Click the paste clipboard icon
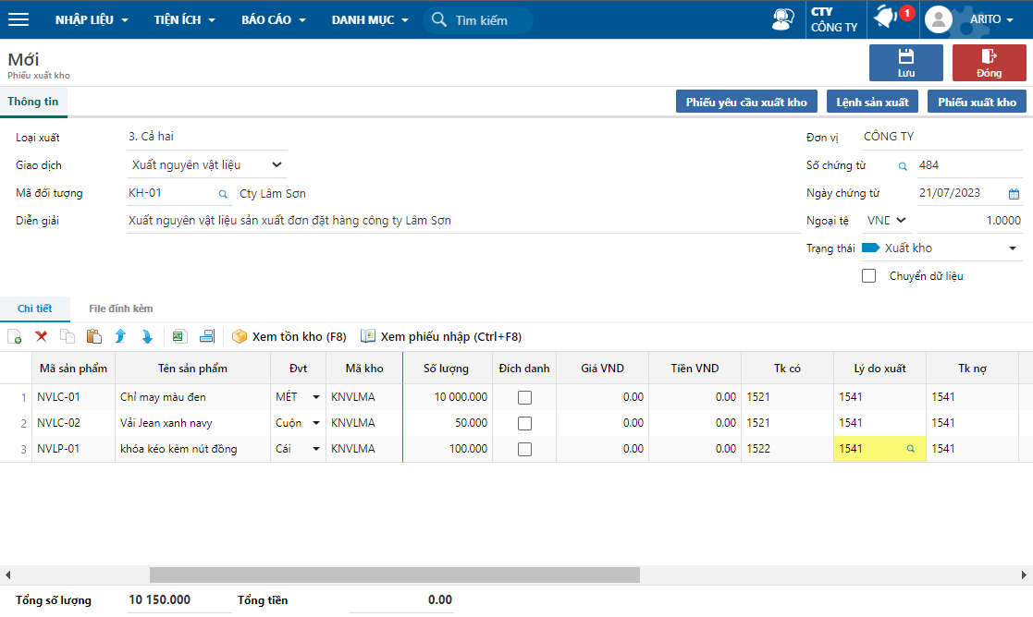The width and height of the screenshot is (1033, 617). (x=94, y=337)
